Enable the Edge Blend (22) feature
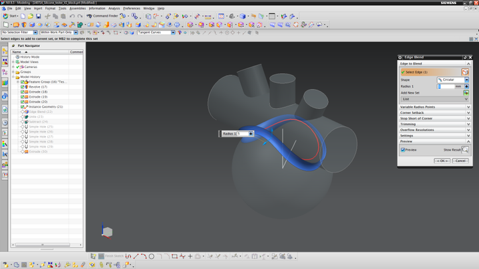 (x=23, y=112)
